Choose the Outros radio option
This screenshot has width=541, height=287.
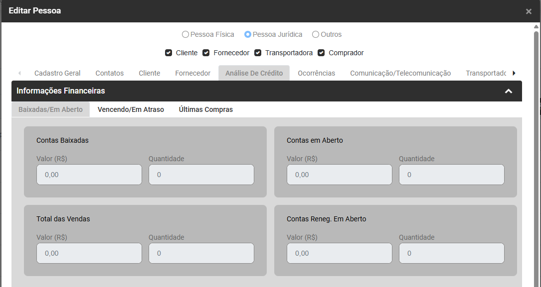(x=315, y=34)
